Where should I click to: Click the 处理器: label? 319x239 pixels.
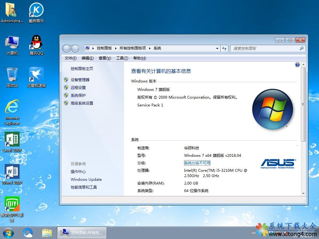[143, 170]
